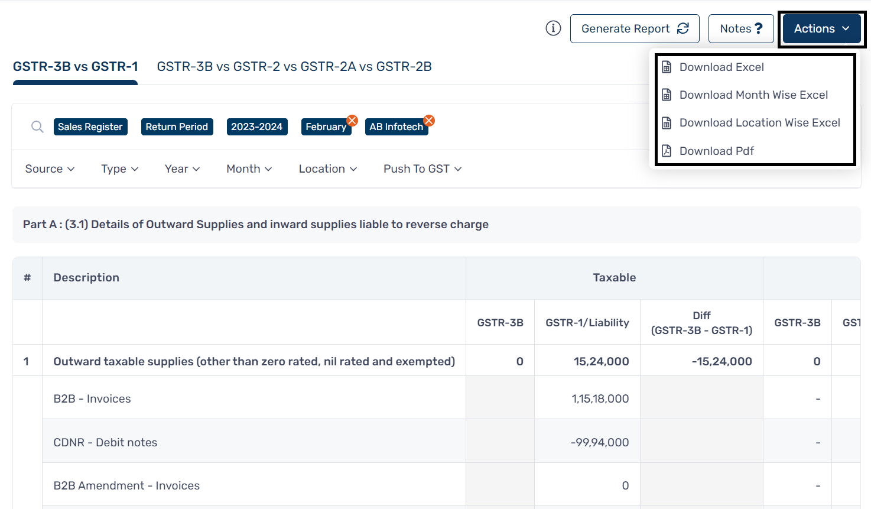Click the Return Period filter tag
This screenshot has height=509, width=871.
click(177, 127)
